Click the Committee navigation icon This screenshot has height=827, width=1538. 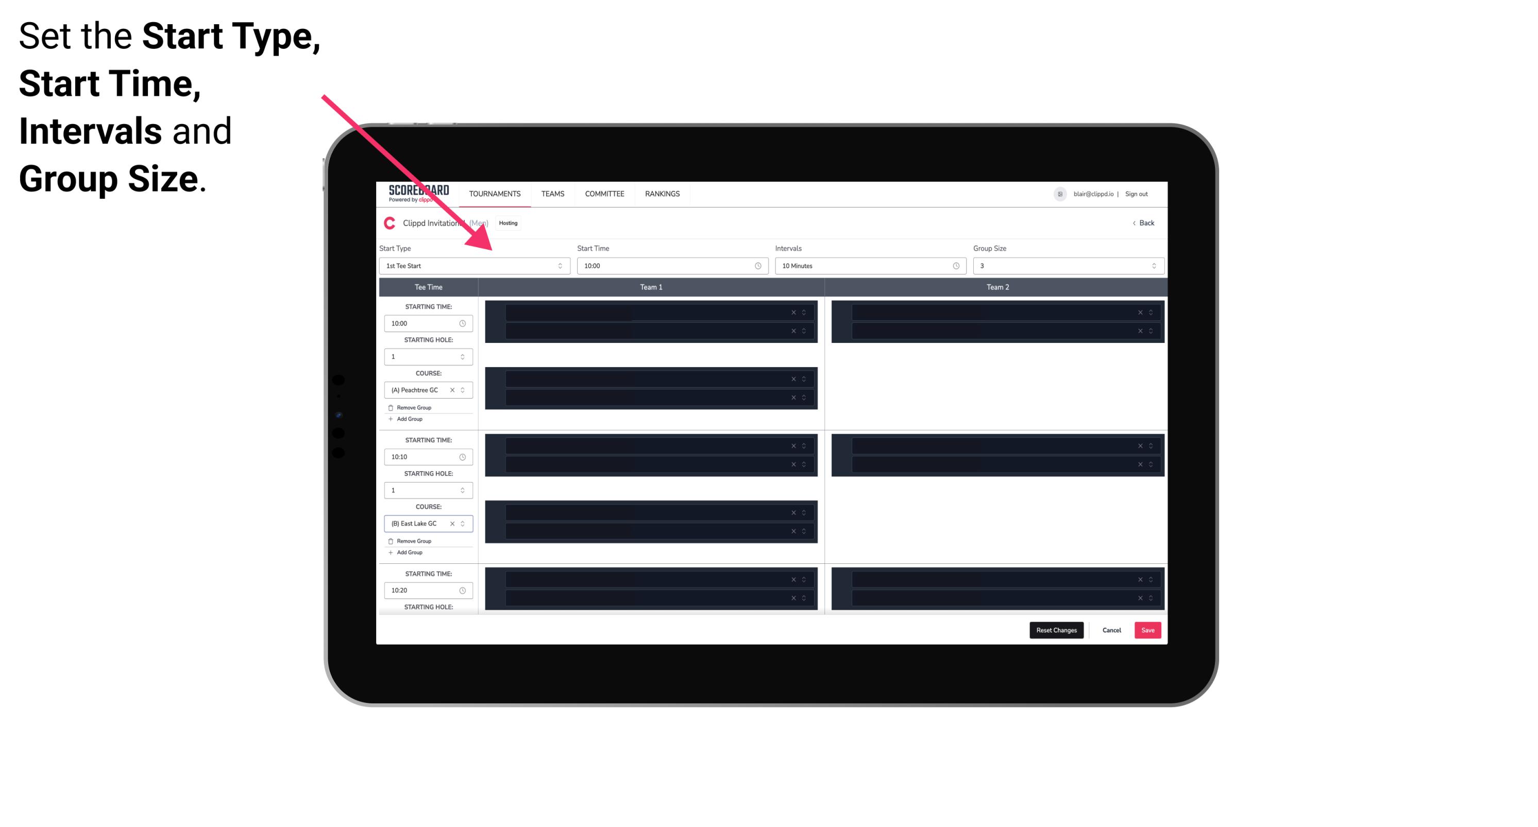(x=605, y=194)
